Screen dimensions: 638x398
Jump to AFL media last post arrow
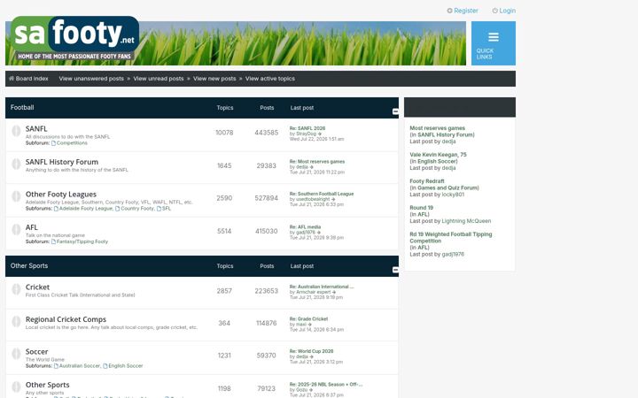point(319,233)
